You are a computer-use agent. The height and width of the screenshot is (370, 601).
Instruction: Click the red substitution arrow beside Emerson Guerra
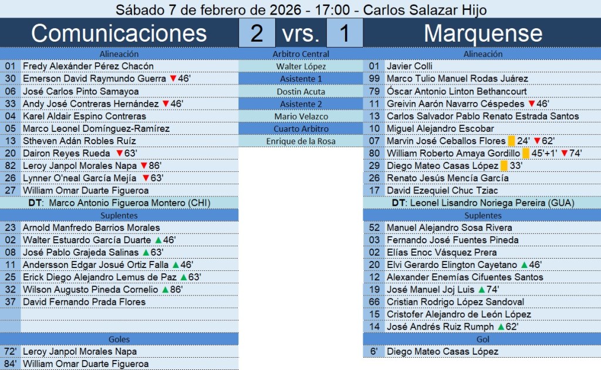173,79
